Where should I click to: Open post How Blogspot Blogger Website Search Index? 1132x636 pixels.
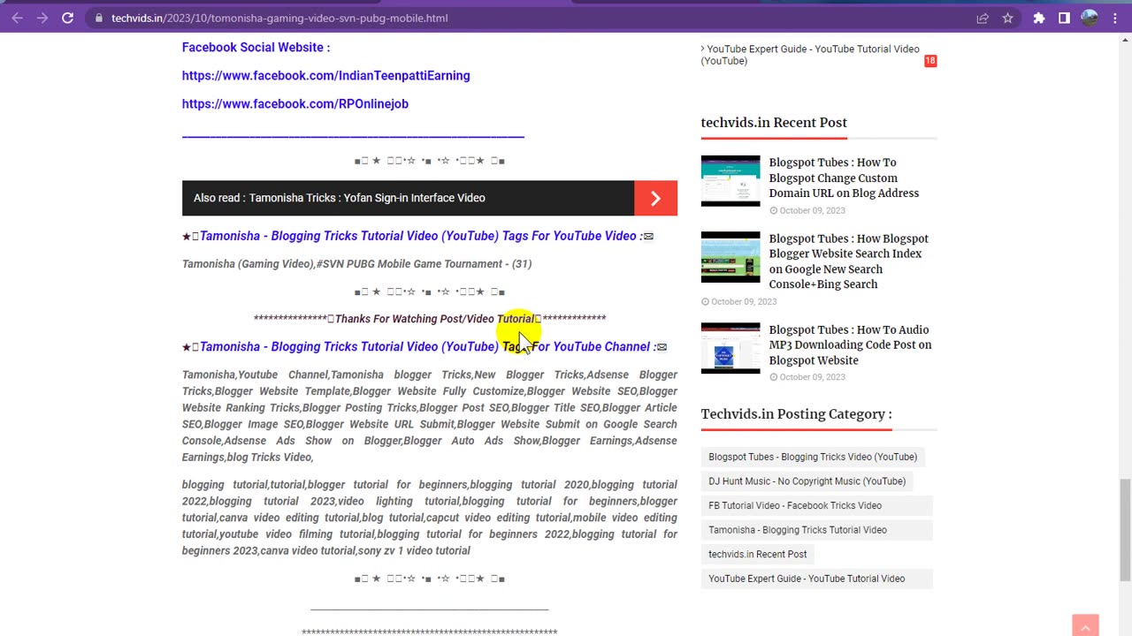pos(849,261)
